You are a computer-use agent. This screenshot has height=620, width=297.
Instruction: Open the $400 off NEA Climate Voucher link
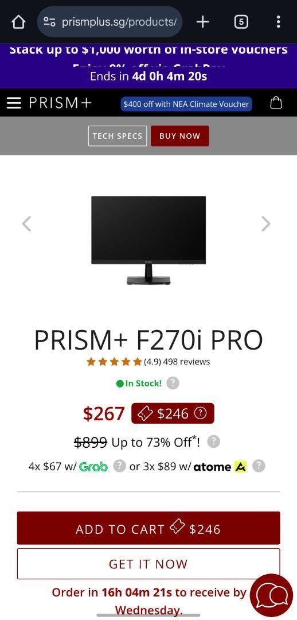pyautogui.click(x=186, y=104)
